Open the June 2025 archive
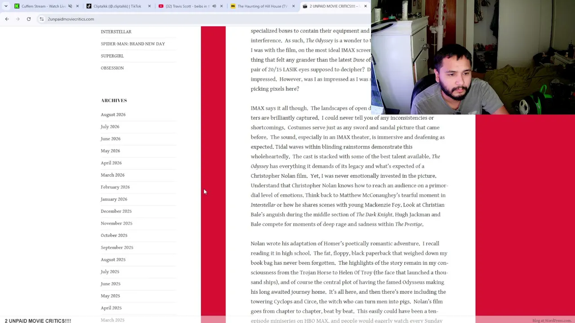 point(111,284)
